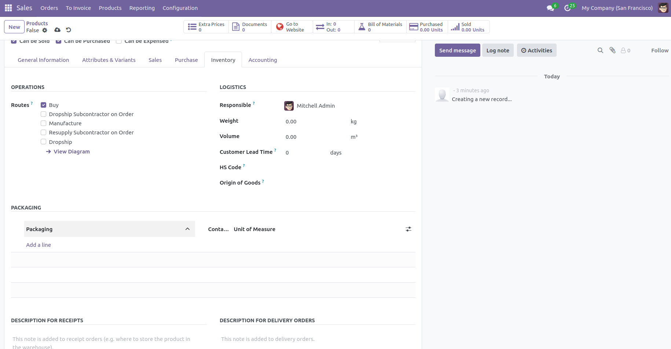Screen dimensions: 671x349
Task: Uncheck the Buy route checkbox
Action: tap(44, 105)
